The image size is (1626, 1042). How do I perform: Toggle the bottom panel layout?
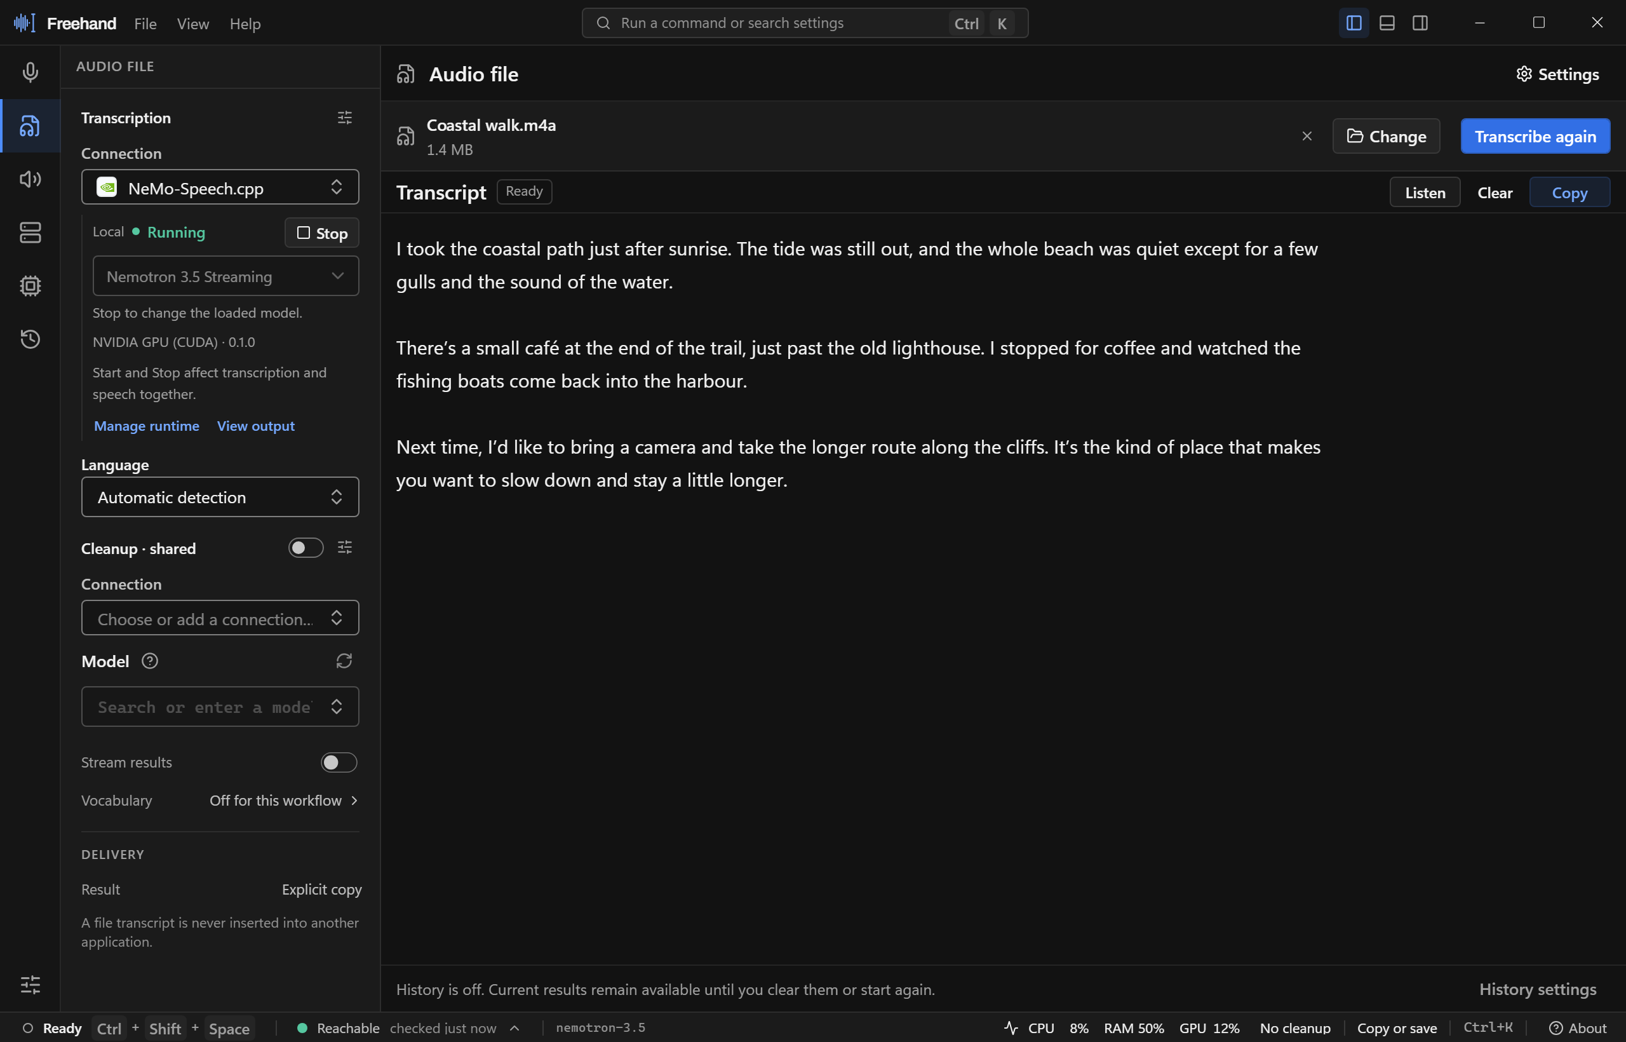point(1387,23)
